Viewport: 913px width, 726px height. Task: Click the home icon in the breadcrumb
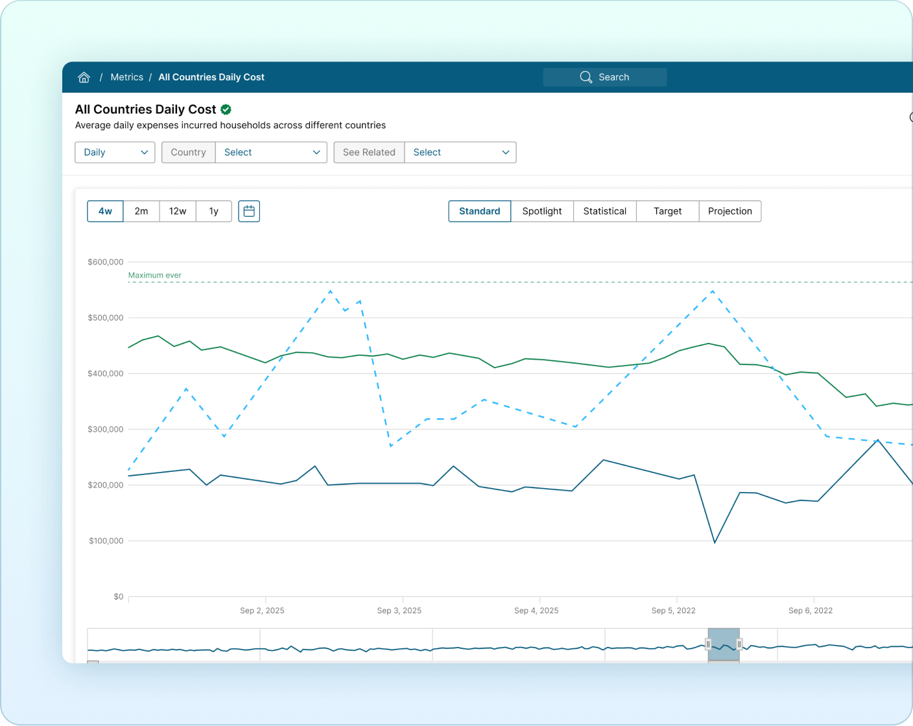[x=84, y=76]
